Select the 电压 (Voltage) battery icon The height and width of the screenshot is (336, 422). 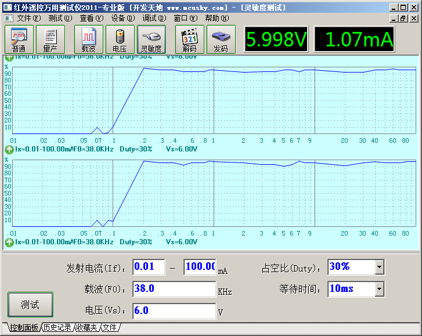tap(120, 40)
